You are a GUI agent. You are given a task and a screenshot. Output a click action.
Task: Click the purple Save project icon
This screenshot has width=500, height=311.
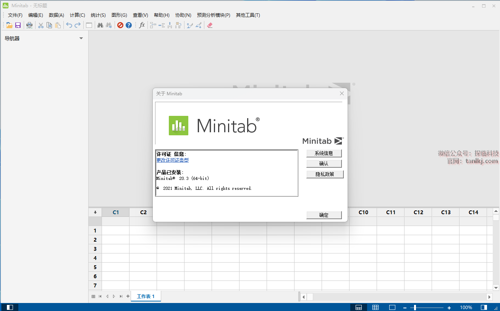point(18,25)
